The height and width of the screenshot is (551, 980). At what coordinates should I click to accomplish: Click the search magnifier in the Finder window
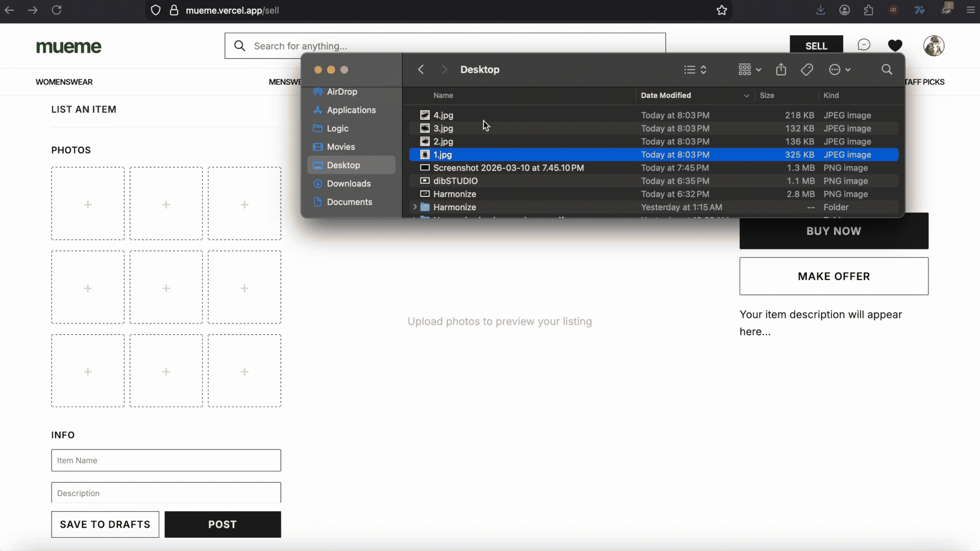pyautogui.click(x=887, y=69)
